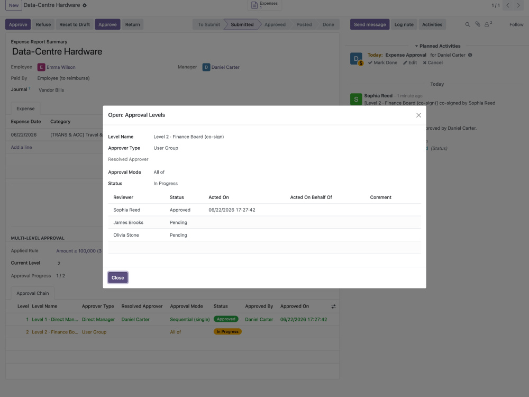Viewport: 529px width, 397px height.
Task: Open Level 2 - Finance Board chain row
Action: (x=172, y=332)
